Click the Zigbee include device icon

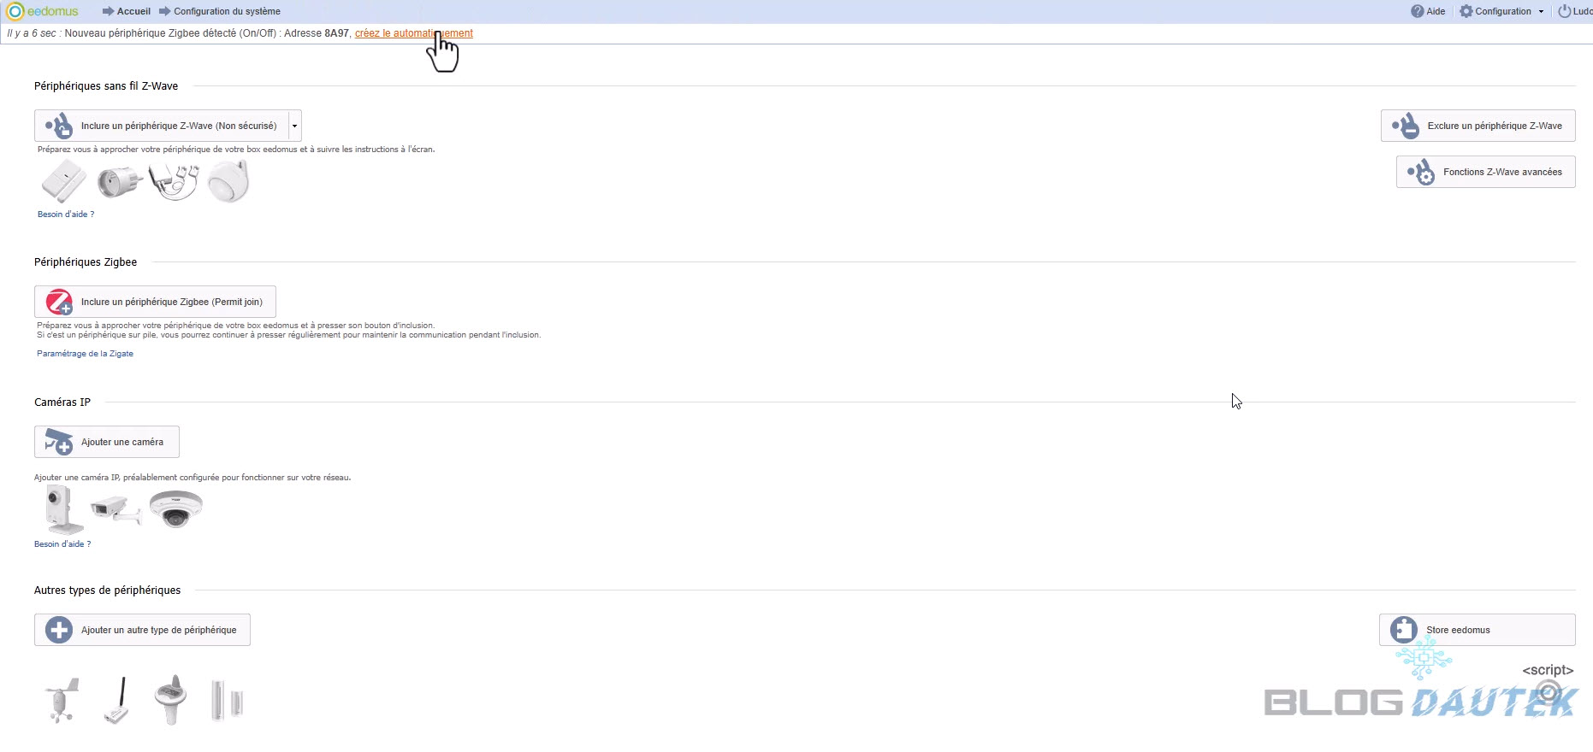tap(59, 302)
